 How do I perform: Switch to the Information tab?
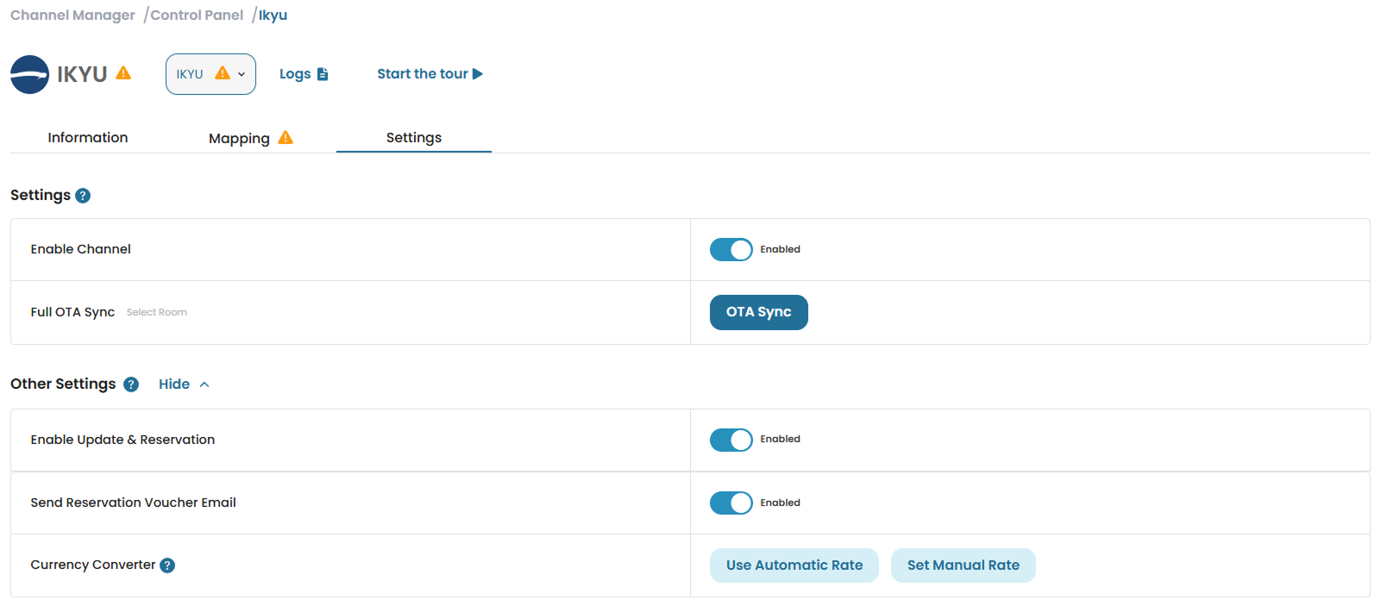87,138
